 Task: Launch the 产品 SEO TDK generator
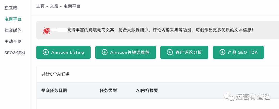(238, 52)
